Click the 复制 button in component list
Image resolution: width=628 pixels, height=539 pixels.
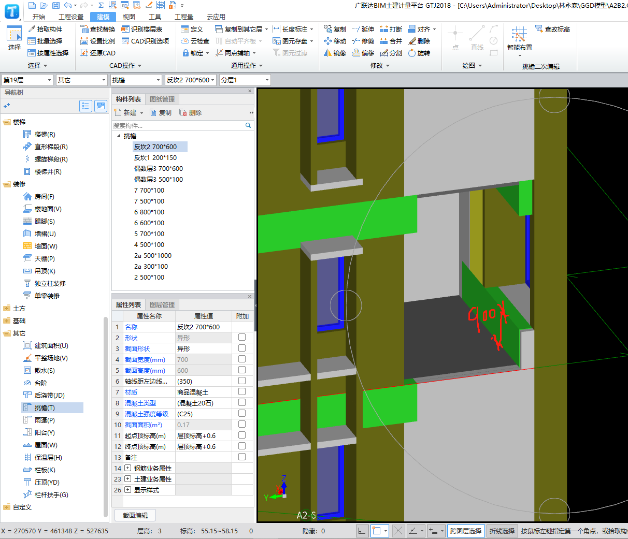(161, 112)
